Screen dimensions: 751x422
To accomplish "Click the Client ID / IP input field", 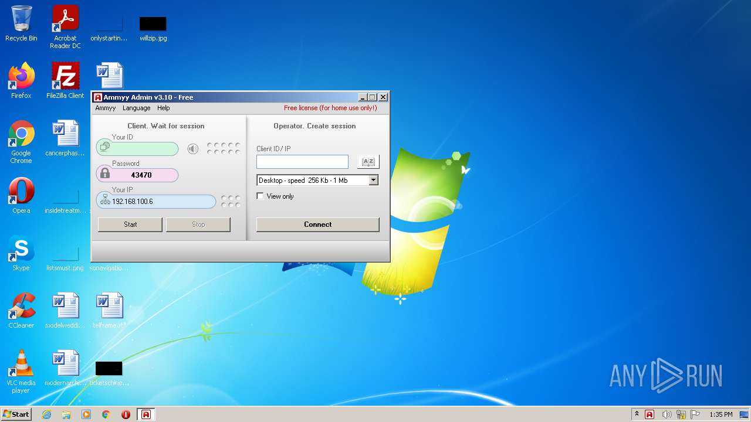I will [302, 161].
